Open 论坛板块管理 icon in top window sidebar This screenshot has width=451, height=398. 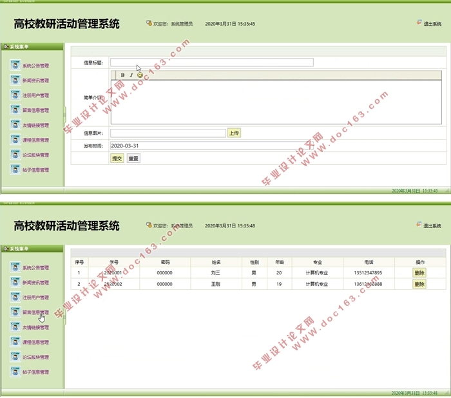(15, 155)
